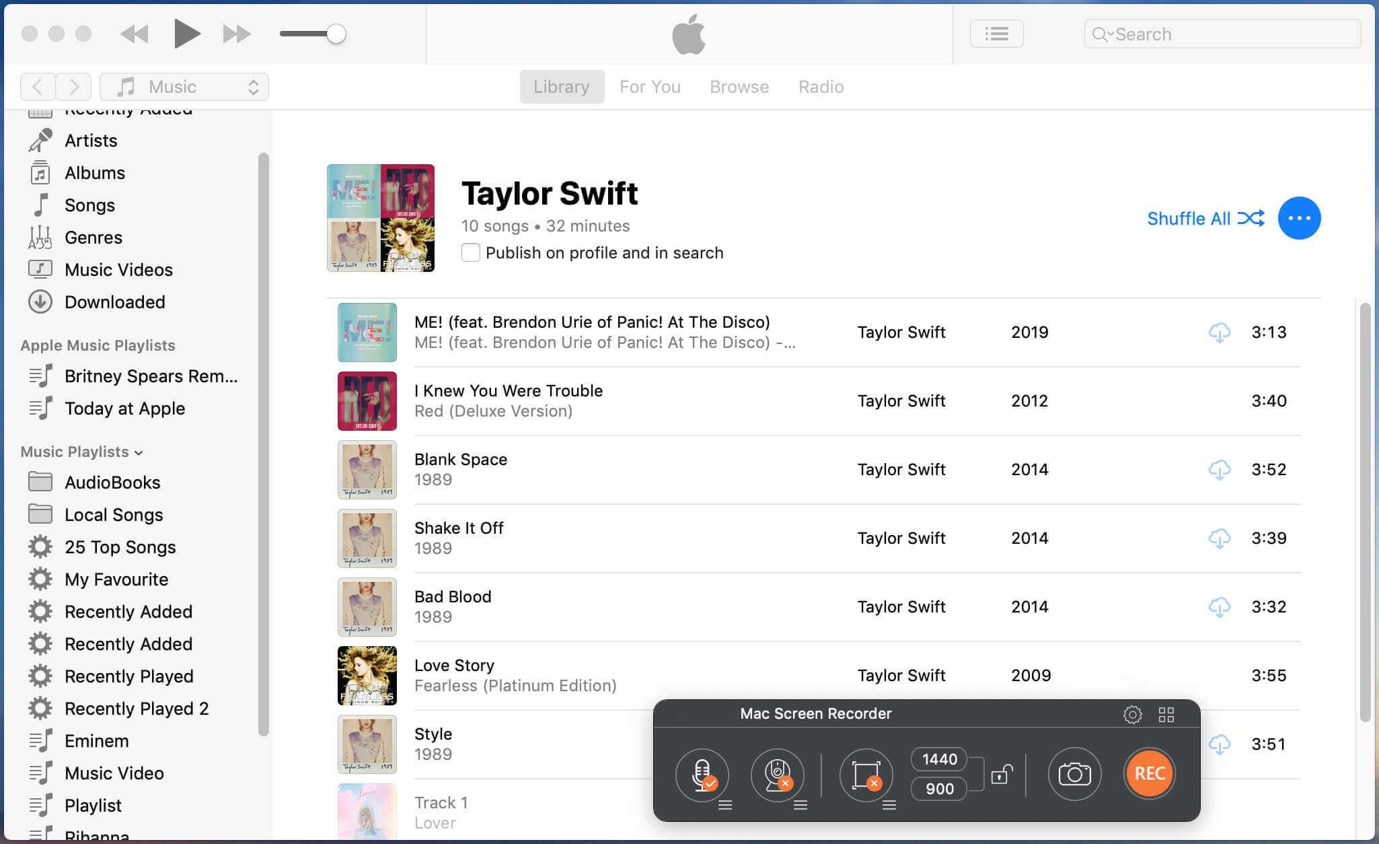Click the Shuffle All icon
The height and width of the screenshot is (844, 1379).
(x=1251, y=219)
